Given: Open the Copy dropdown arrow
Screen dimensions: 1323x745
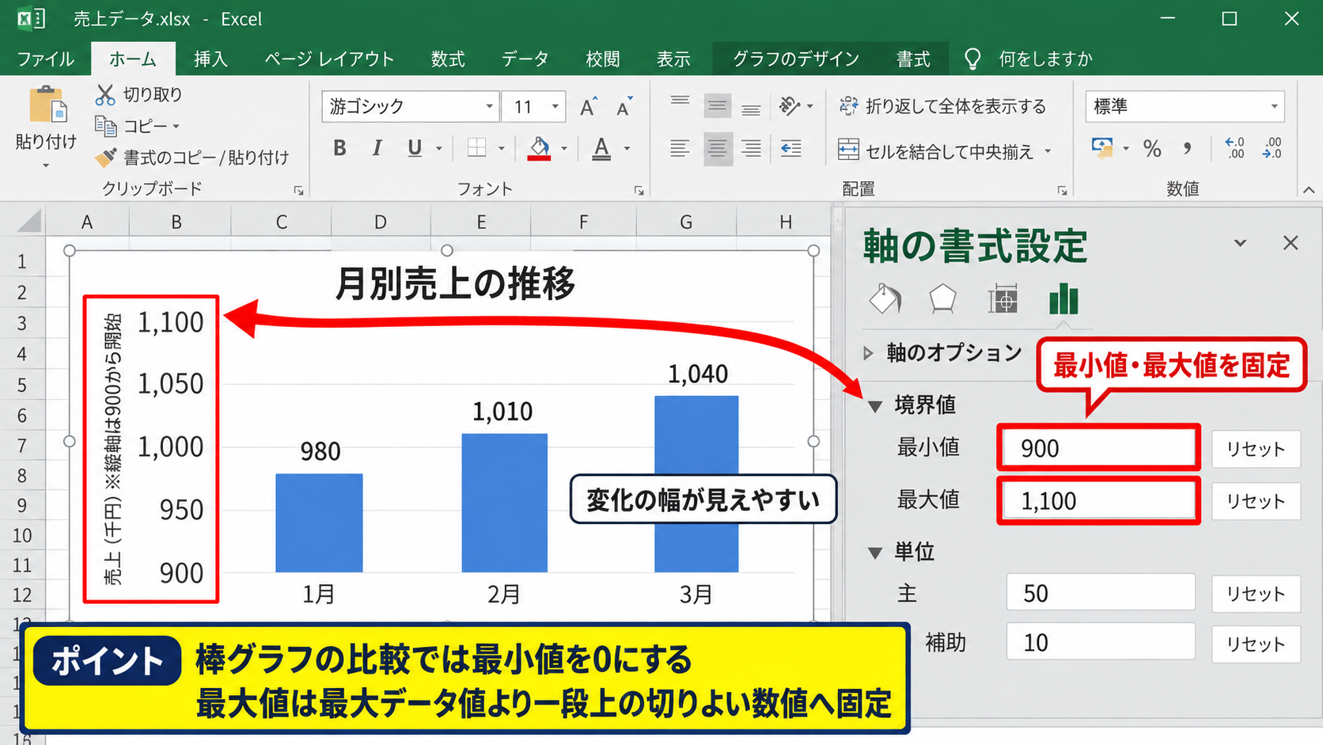Looking at the screenshot, I should point(176,127).
